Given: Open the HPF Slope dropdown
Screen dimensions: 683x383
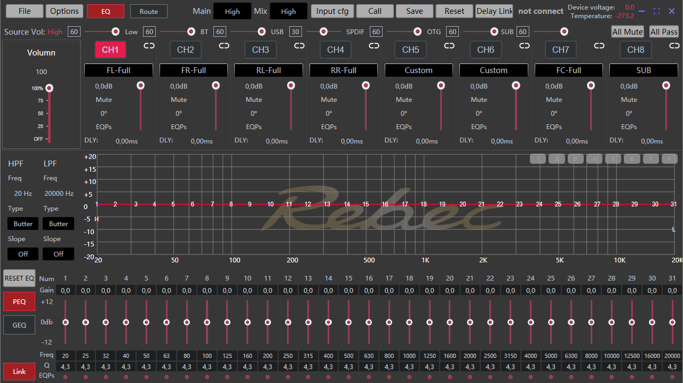Looking at the screenshot, I should (22, 254).
